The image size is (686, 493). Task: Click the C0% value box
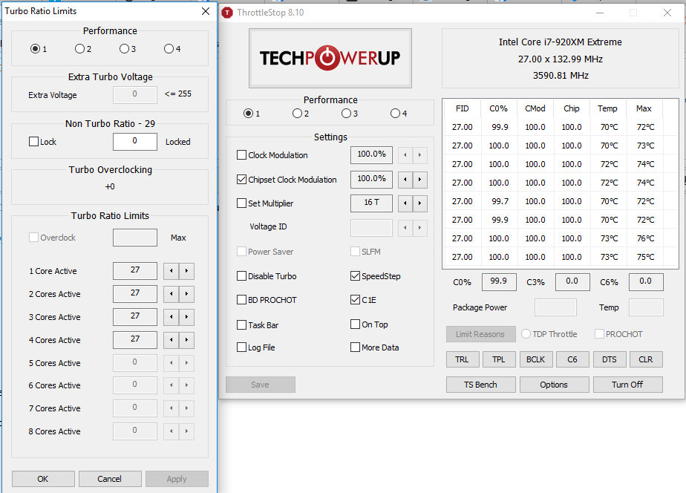(x=499, y=281)
